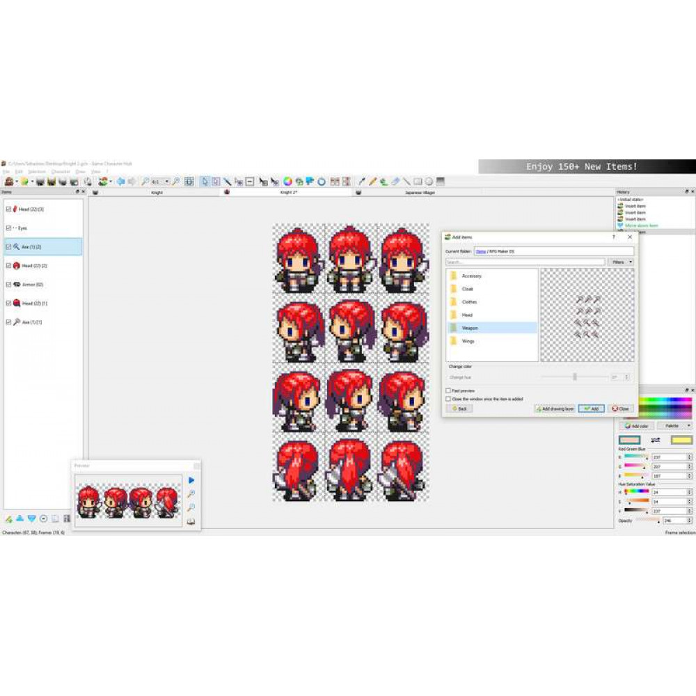Viewport: 696px width, 696px height.
Task: Click the move layer up arrow icon
Action: click(x=20, y=519)
